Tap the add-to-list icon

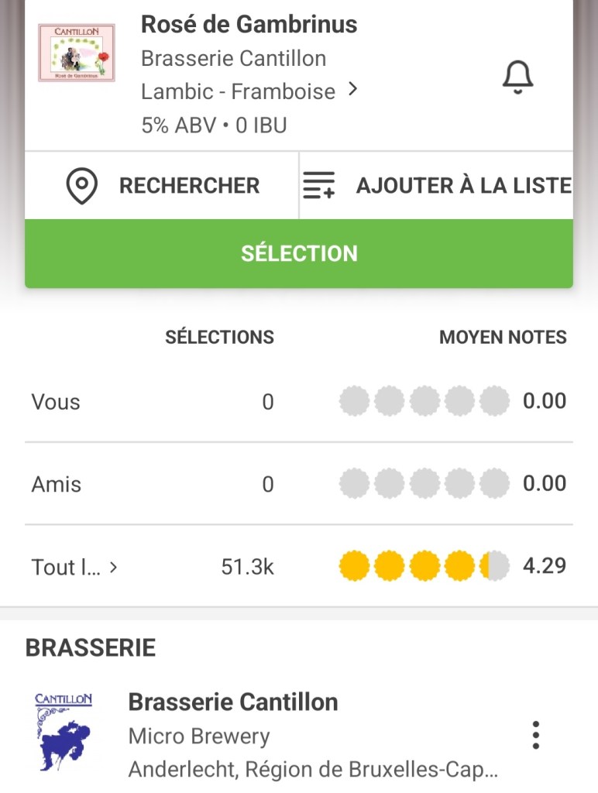[x=318, y=187]
